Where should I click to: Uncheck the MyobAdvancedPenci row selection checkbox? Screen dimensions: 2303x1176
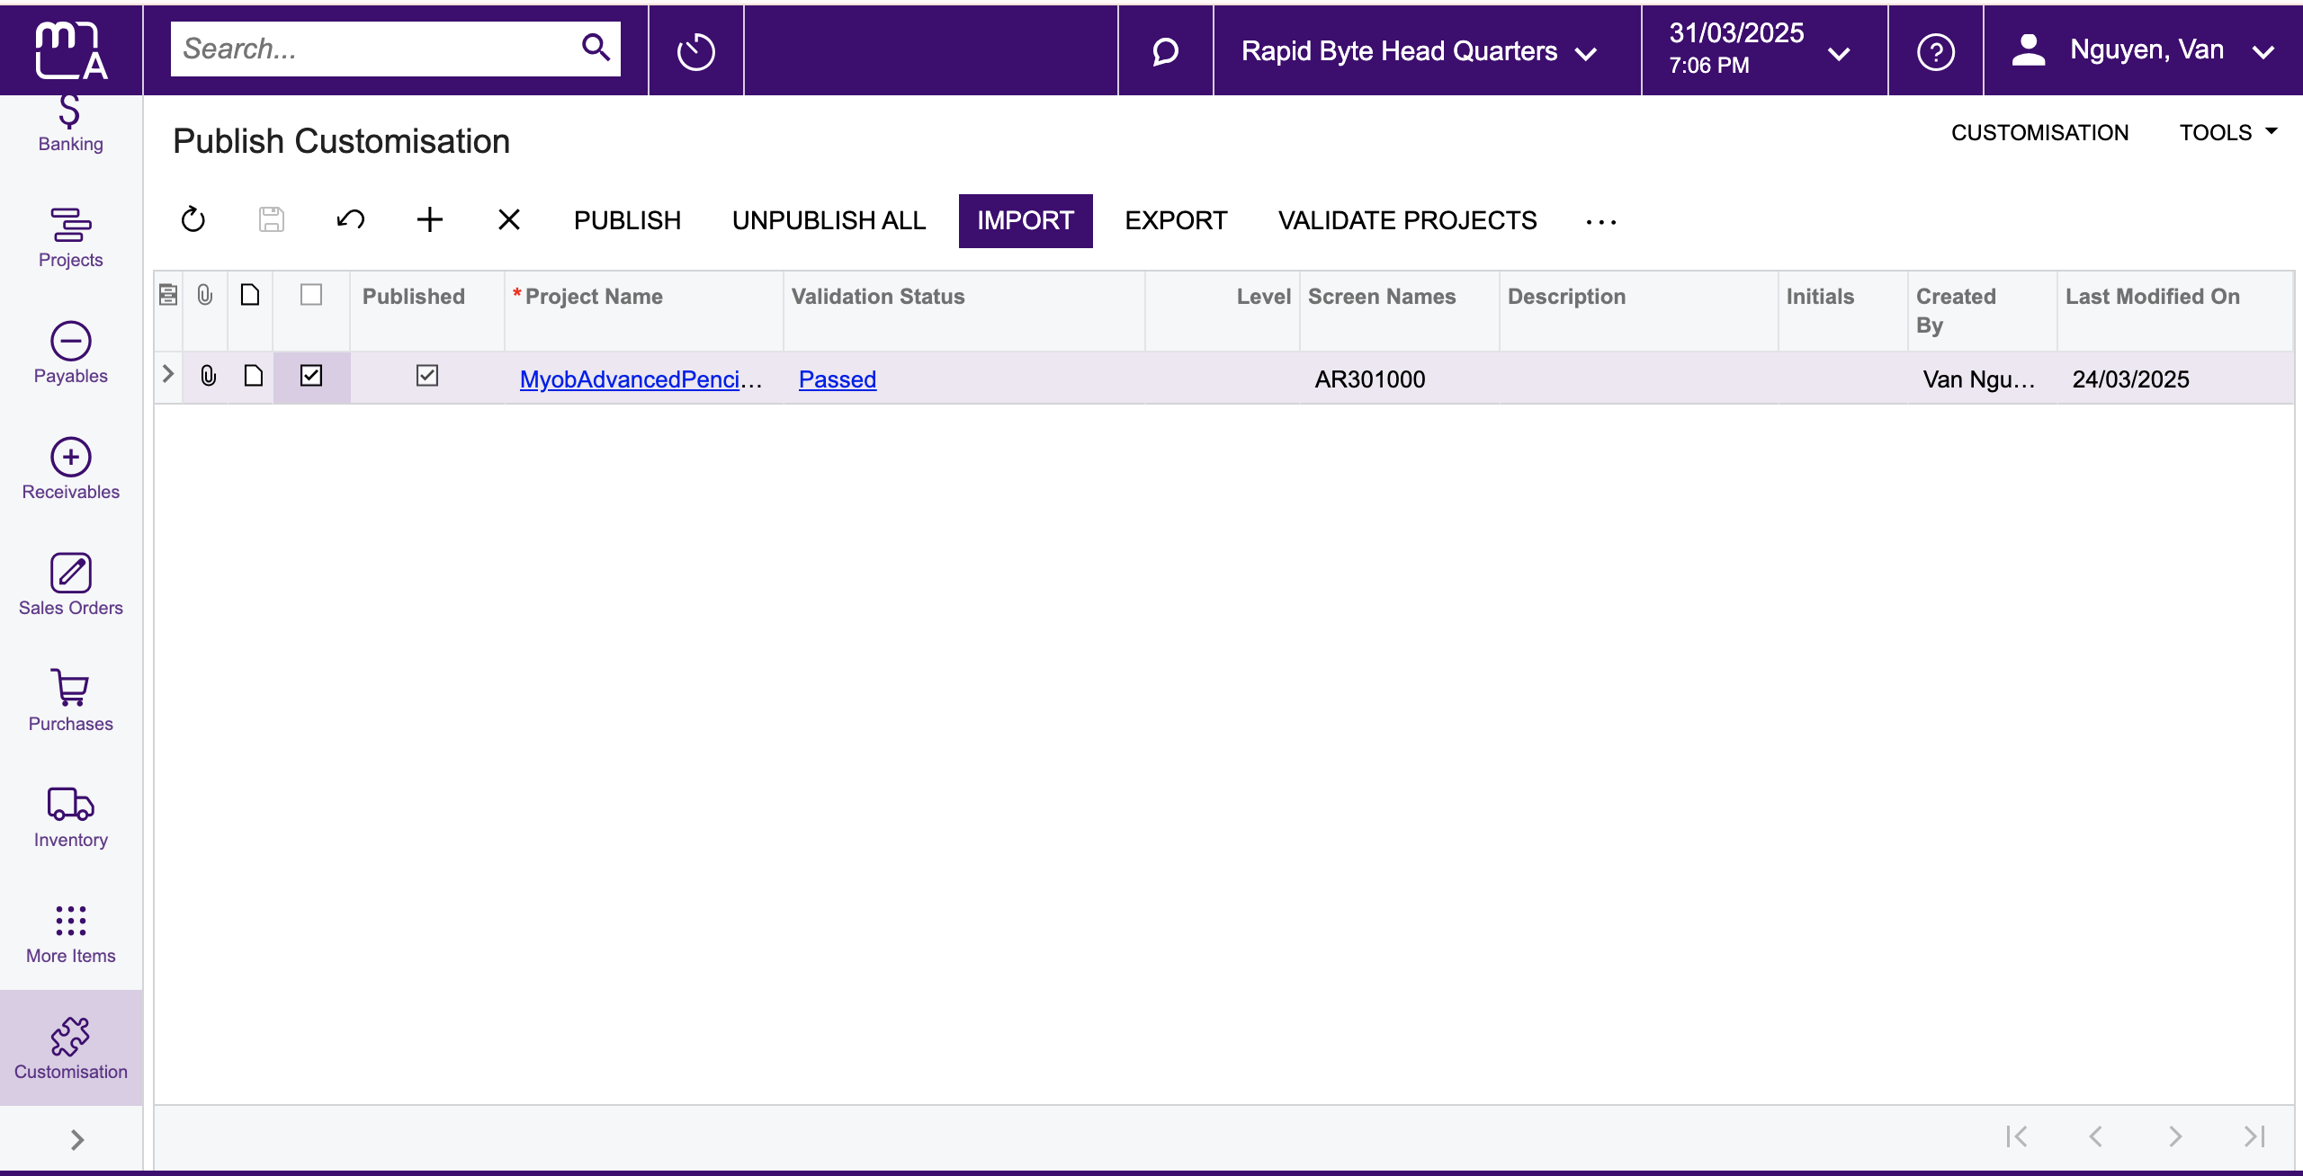(311, 376)
